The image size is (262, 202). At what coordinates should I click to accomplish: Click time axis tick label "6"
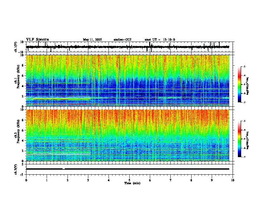coord(150,180)
